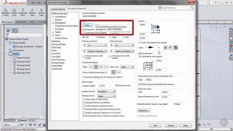Select the Auxiliary View tool

pos(32,12)
